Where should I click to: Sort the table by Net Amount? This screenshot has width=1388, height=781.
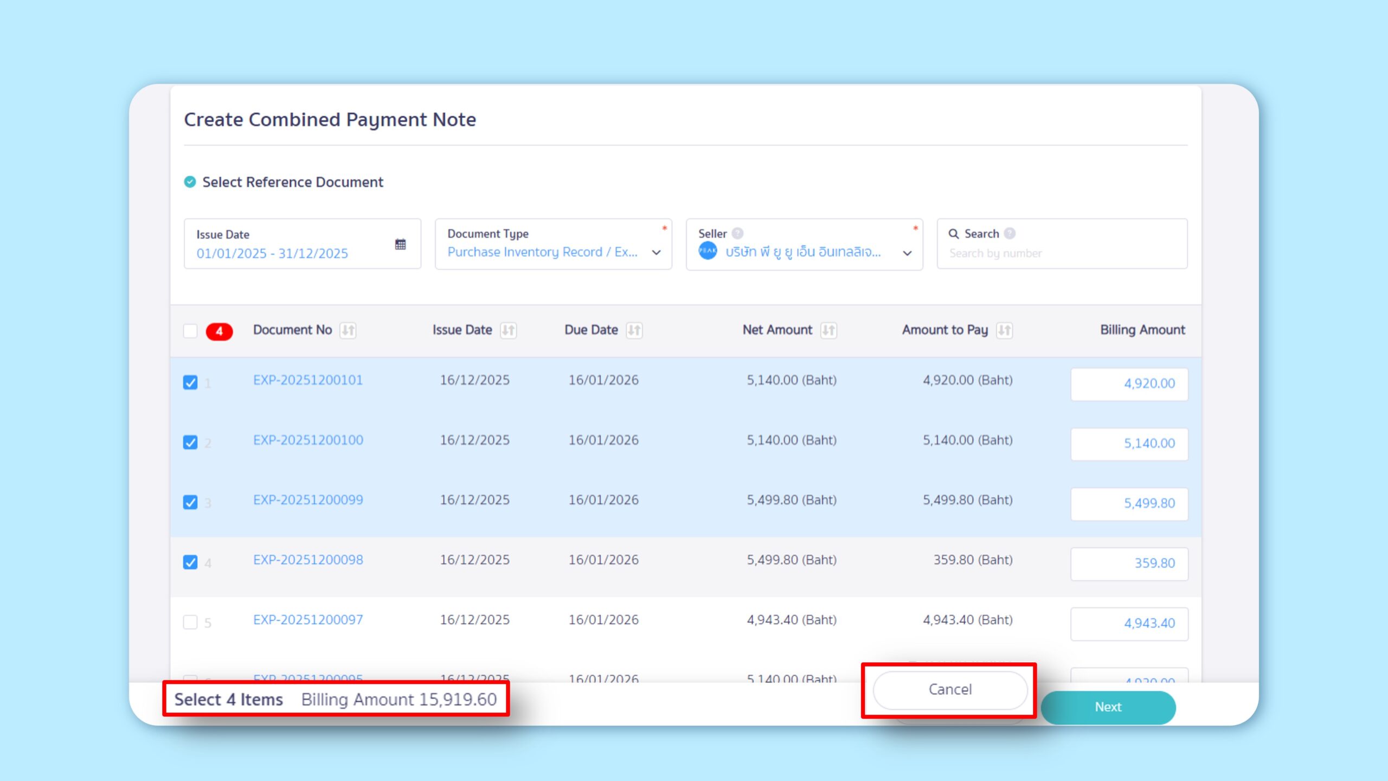point(827,330)
